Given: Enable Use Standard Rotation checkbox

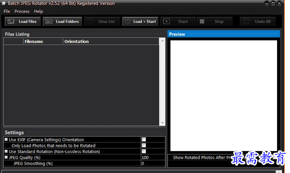Looking at the screenshot, I should tap(144, 151).
